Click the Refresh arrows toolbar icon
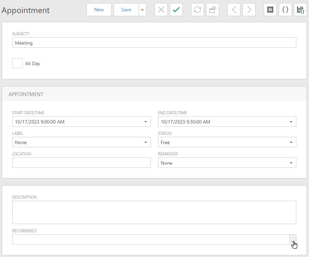The height and width of the screenshot is (257, 309). 198,10
